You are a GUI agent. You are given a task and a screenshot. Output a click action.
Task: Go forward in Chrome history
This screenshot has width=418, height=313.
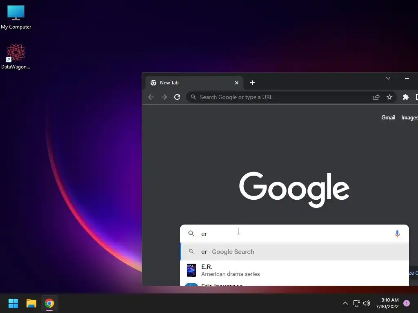coord(164,97)
